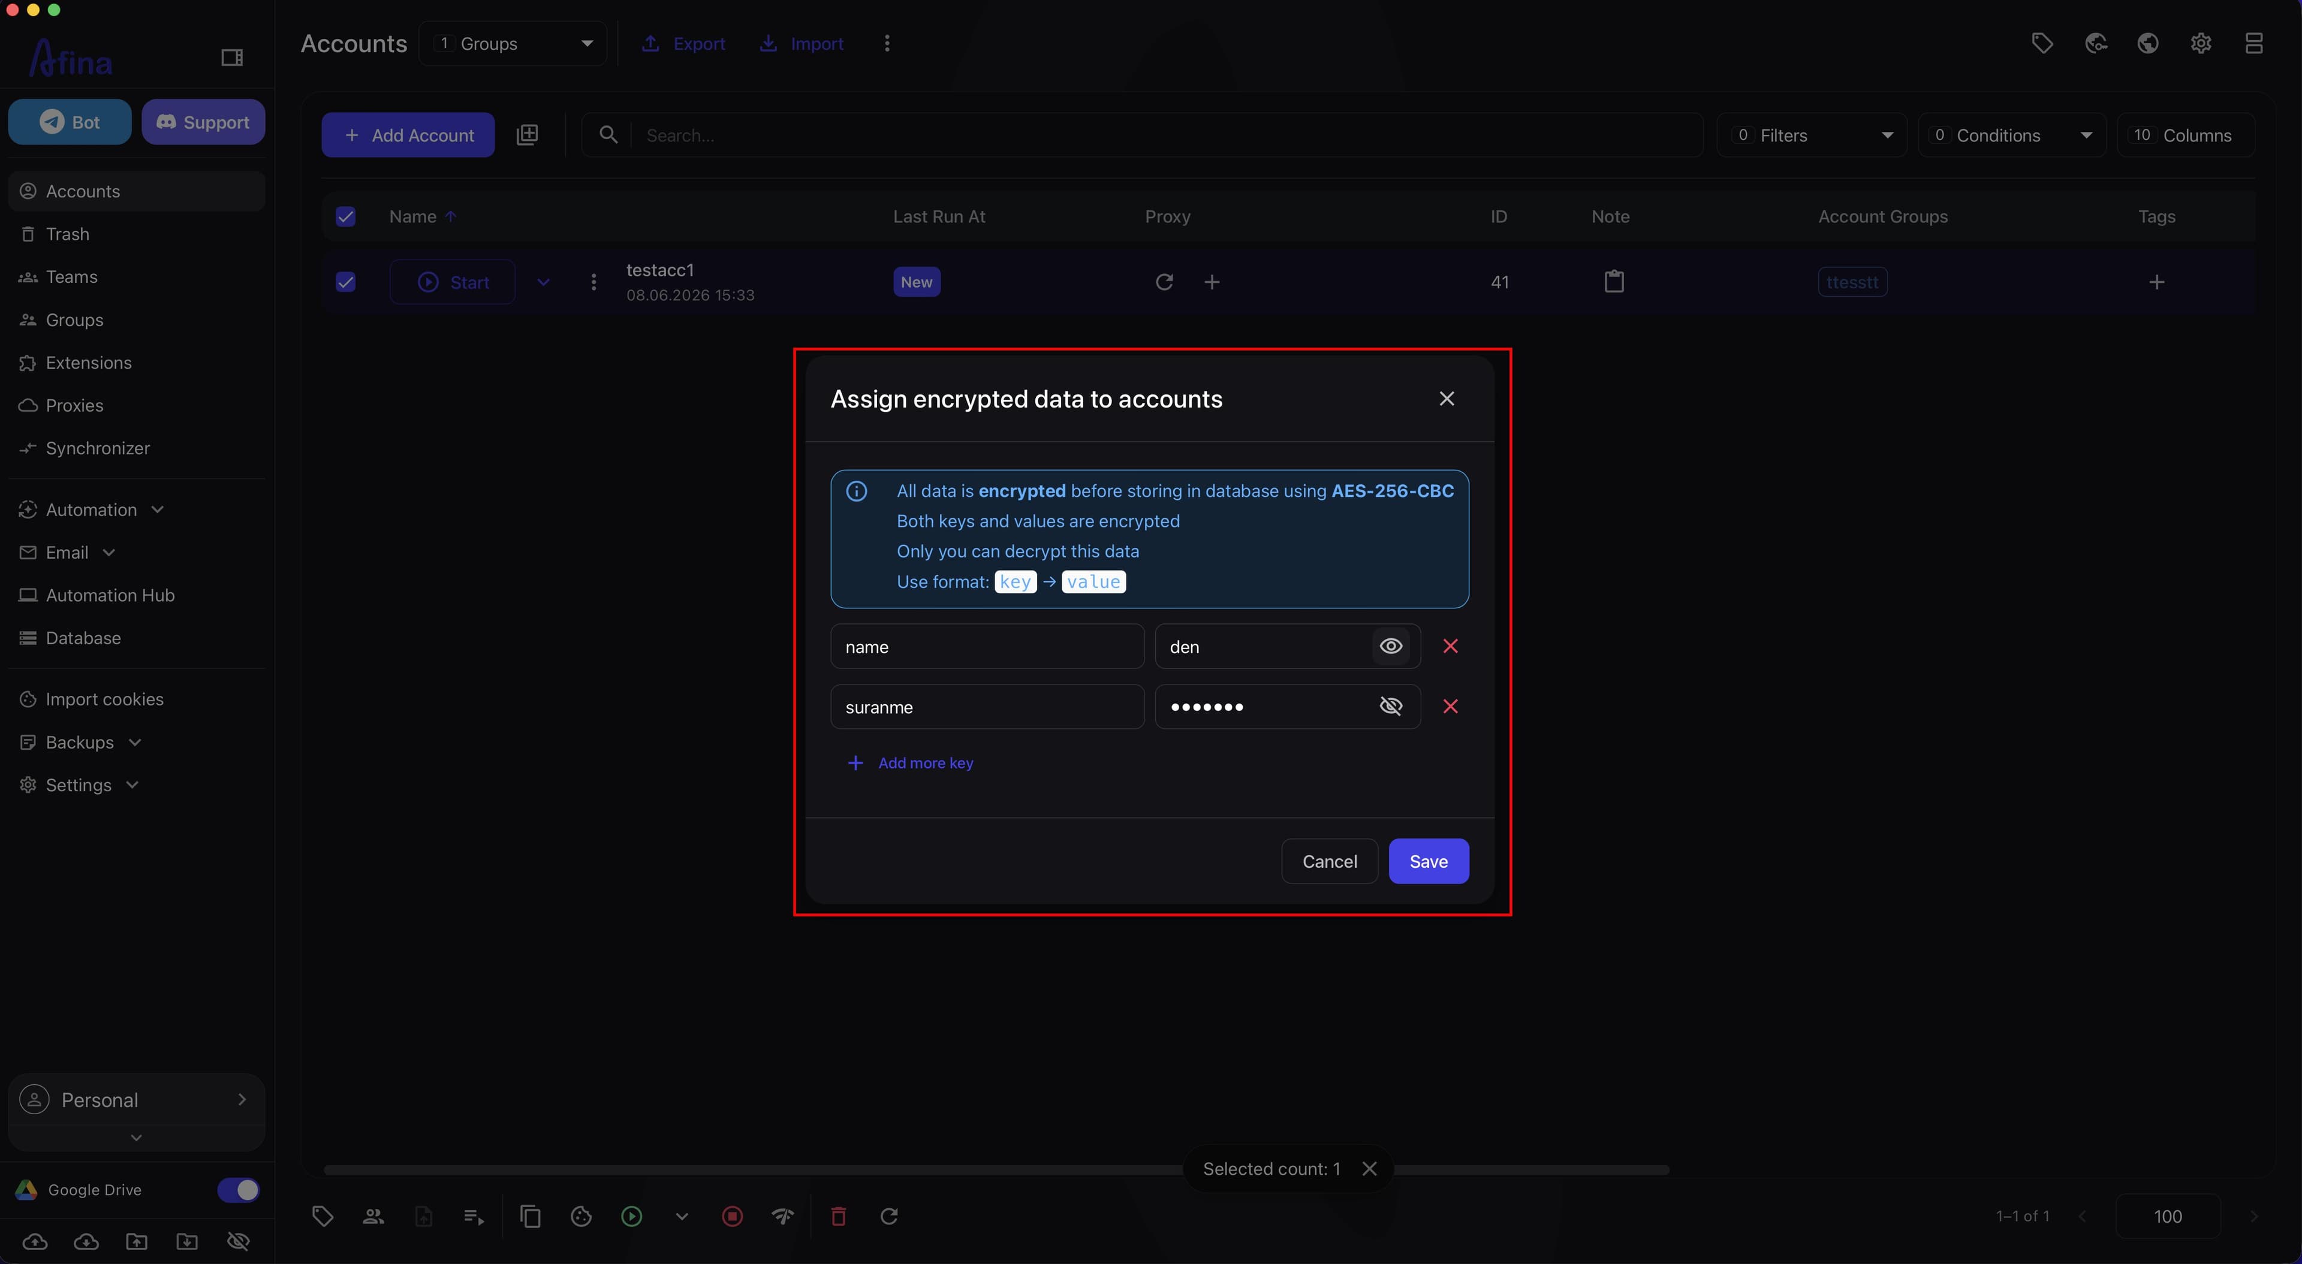Viewport: 2302px width, 1264px height.
Task: Toggle the select-all accounts checkbox
Action: [x=346, y=216]
